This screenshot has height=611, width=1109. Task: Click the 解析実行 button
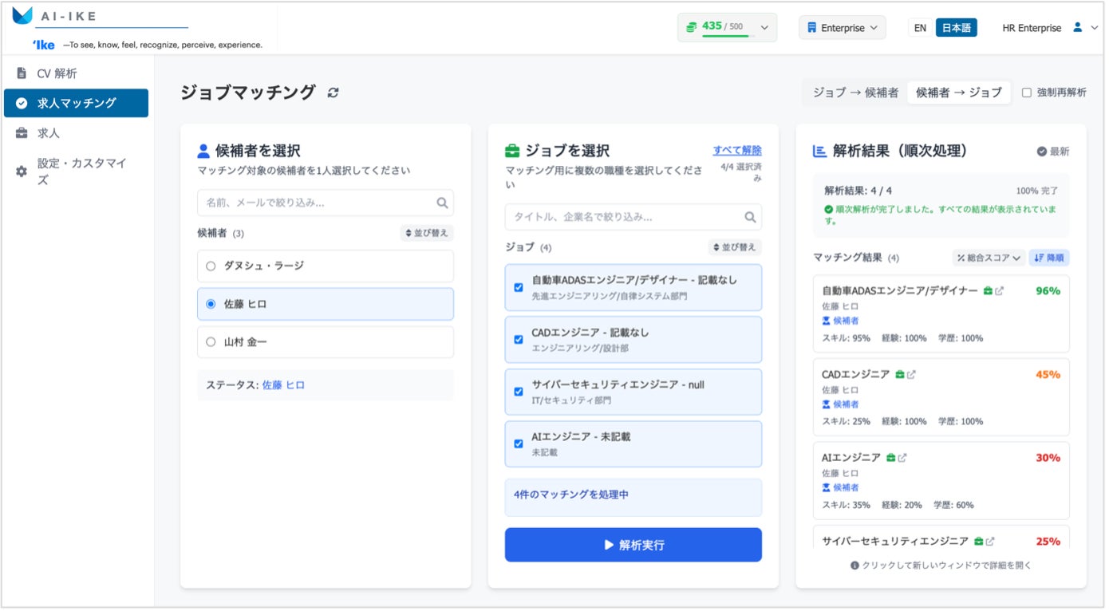(633, 545)
